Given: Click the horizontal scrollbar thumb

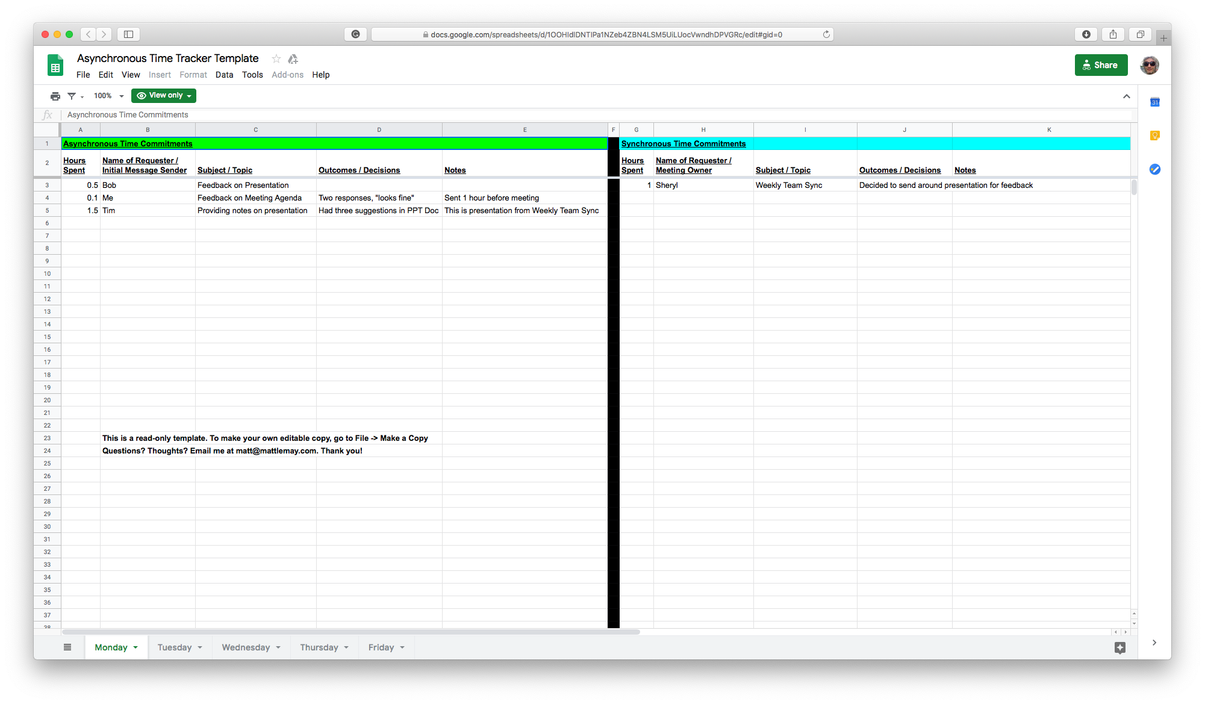Looking at the screenshot, I should pyautogui.click(x=350, y=632).
